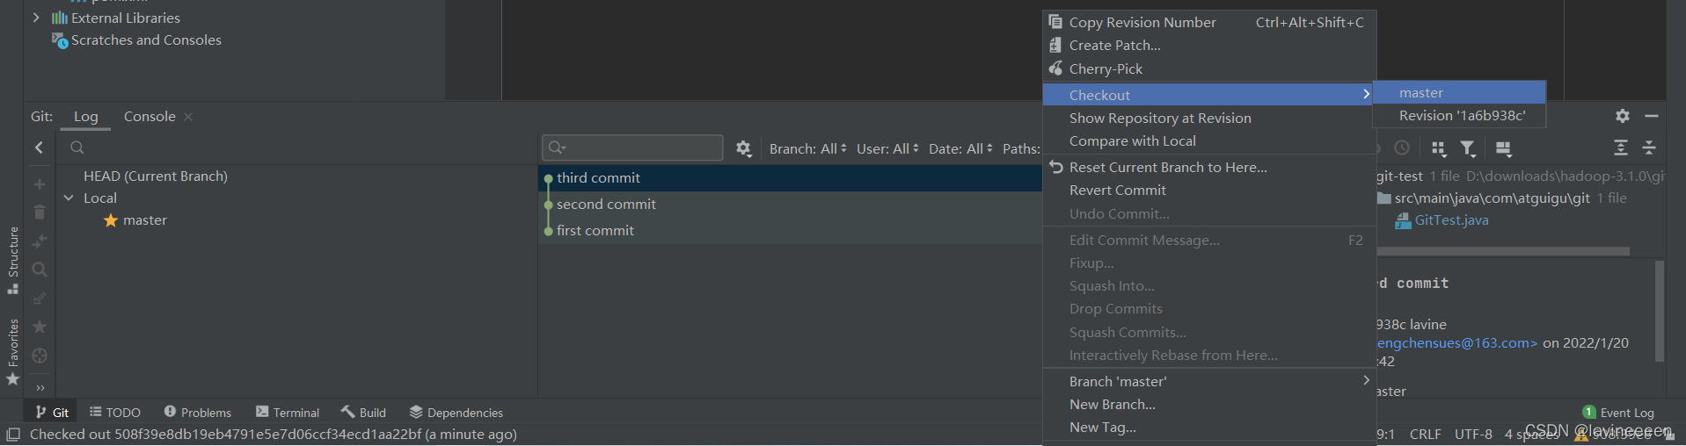Click the status bar tool window square icon
This screenshot has height=446, width=1686.
coord(12,435)
